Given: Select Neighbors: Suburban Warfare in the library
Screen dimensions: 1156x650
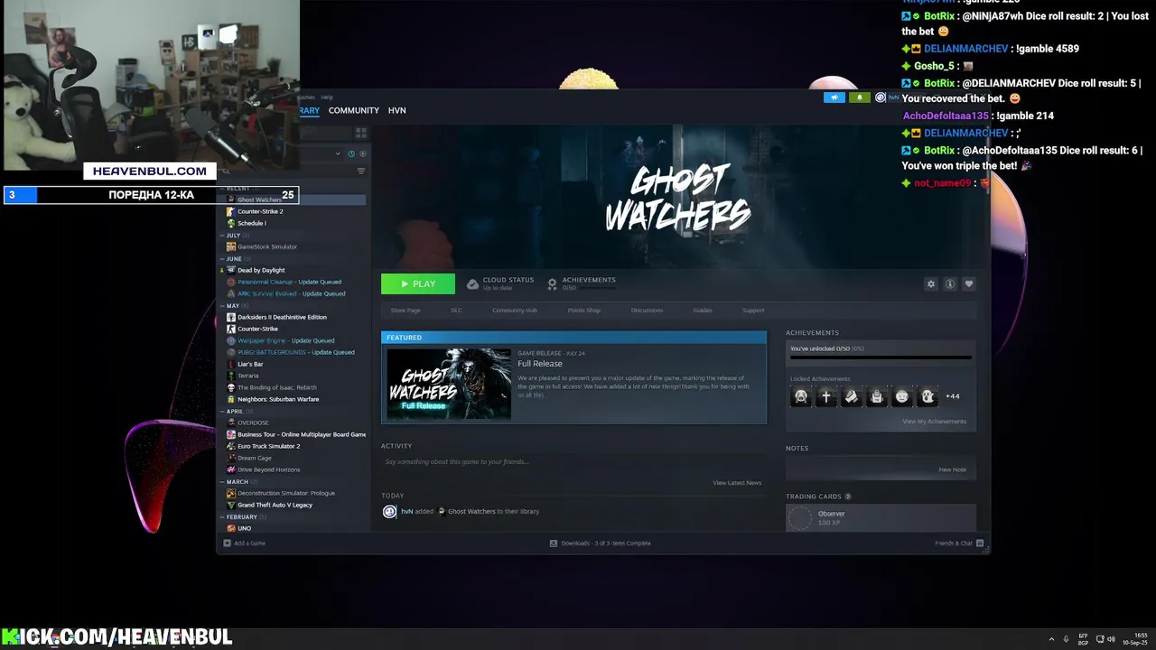Looking at the screenshot, I should click(278, 399).
